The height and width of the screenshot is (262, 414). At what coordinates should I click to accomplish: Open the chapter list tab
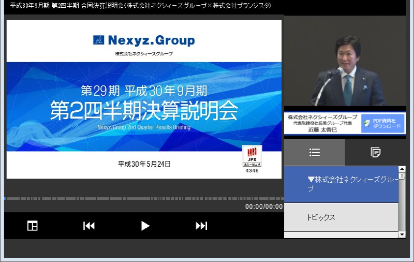click(315, 152)
